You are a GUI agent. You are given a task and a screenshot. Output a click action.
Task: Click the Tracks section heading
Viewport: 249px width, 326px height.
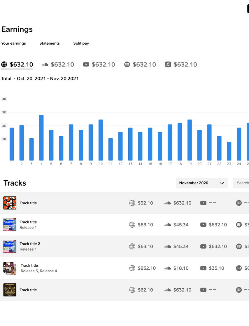pyautogui.click(x=15, y=183)
